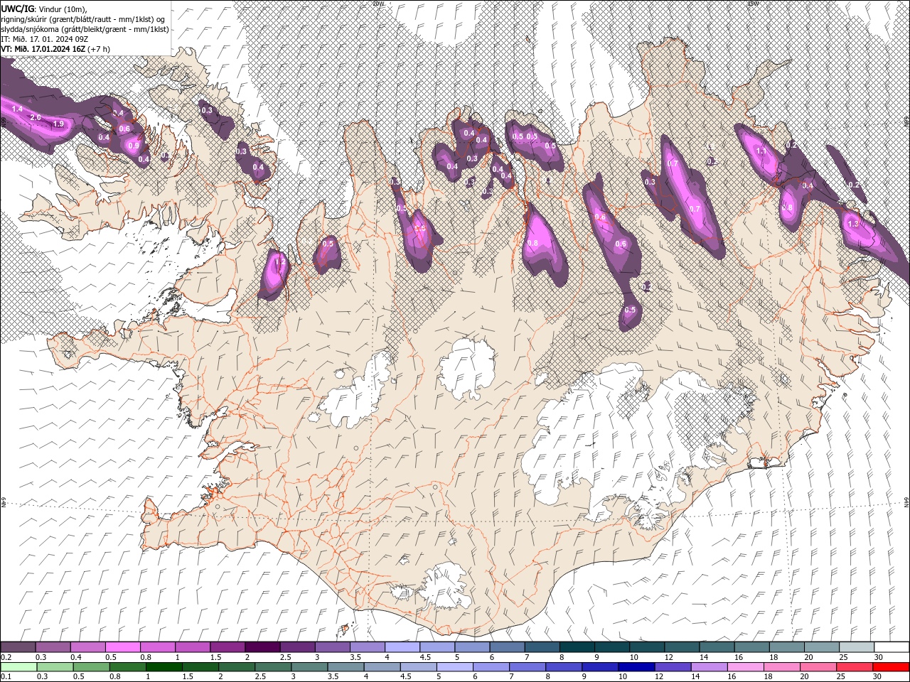The width and height of the screenshot is (910, 682).
Task: Select the darkest purple swatch at snow value 2
Action: pyautogui.click(x=262, y=647)
